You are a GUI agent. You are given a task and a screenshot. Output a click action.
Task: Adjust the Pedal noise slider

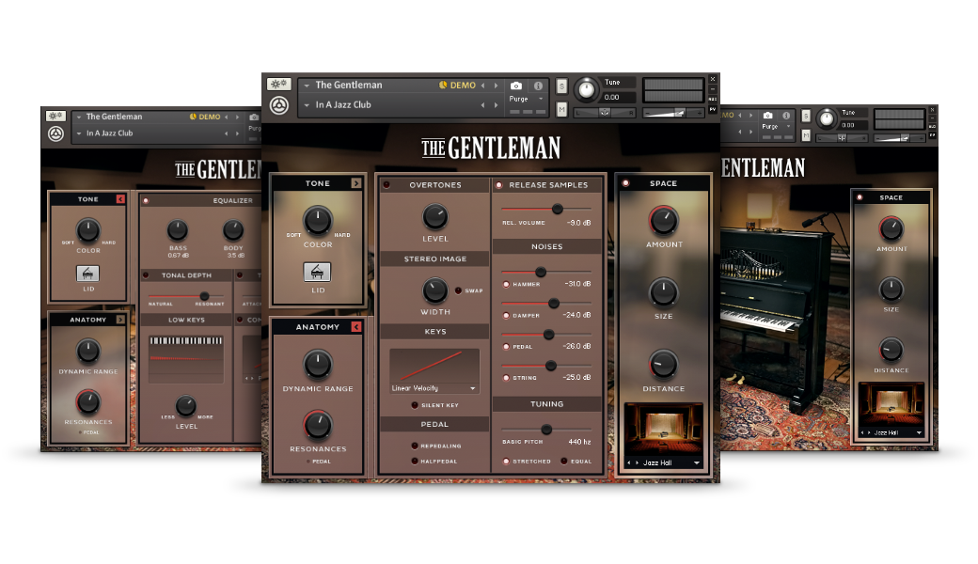[546, 335]
